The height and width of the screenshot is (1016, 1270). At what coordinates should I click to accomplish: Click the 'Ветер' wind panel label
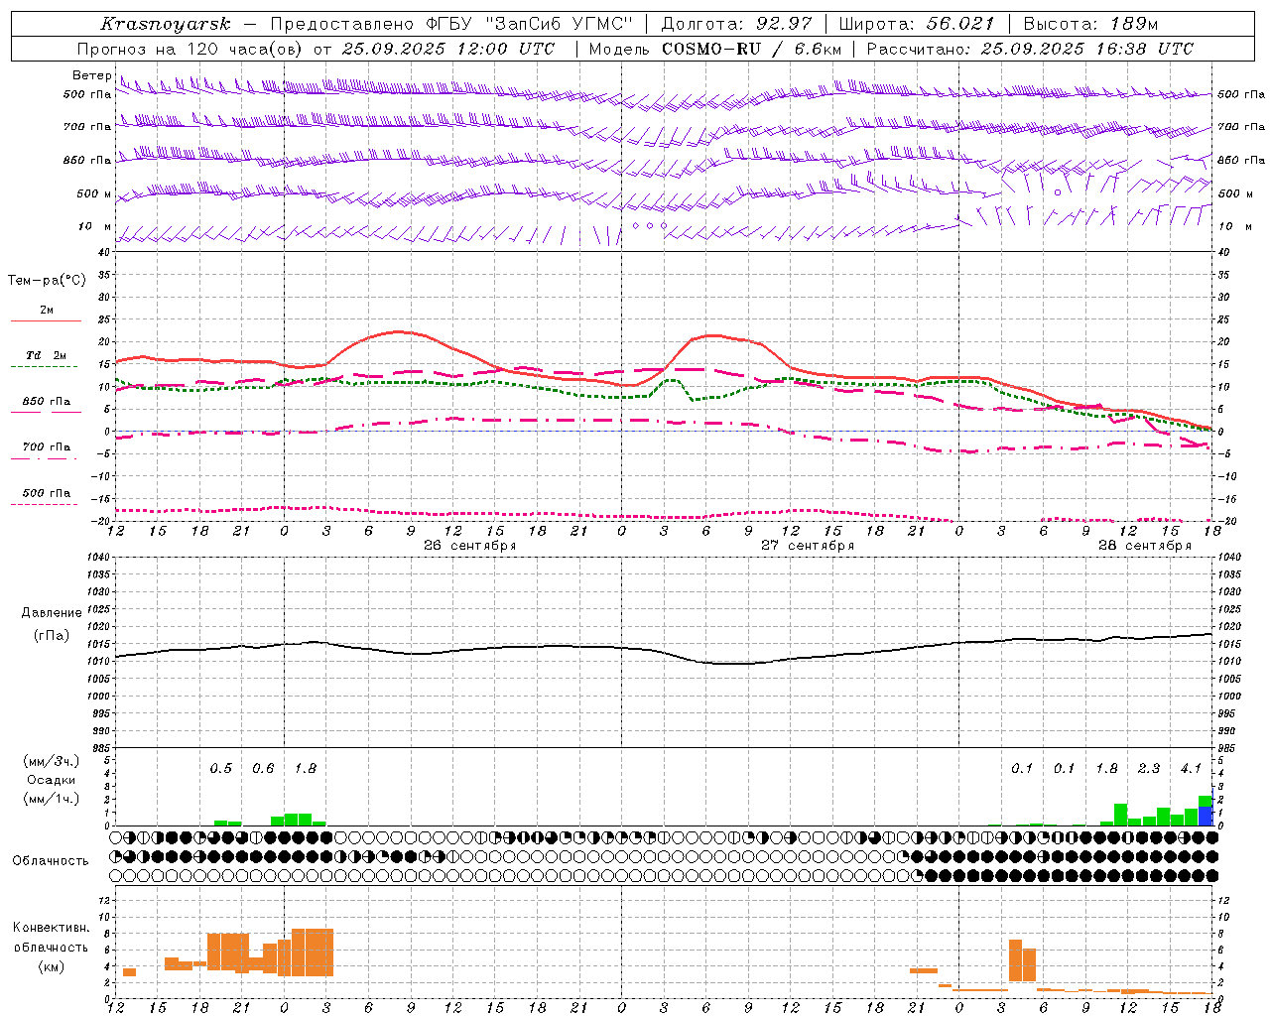pos(91,75)
